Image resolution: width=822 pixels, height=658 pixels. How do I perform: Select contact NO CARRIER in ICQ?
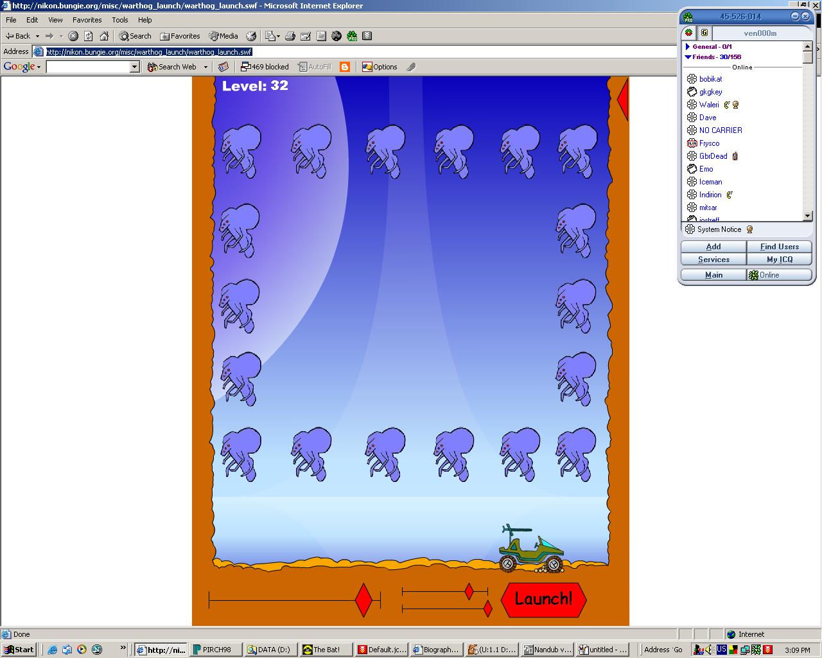click(x=721, y=130)
